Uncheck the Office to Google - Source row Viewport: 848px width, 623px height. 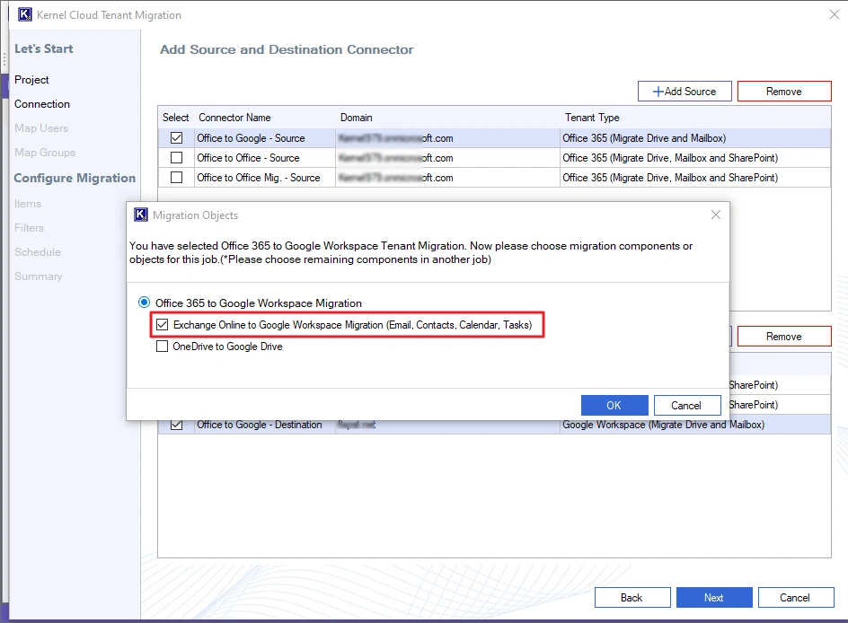[176, 139]
